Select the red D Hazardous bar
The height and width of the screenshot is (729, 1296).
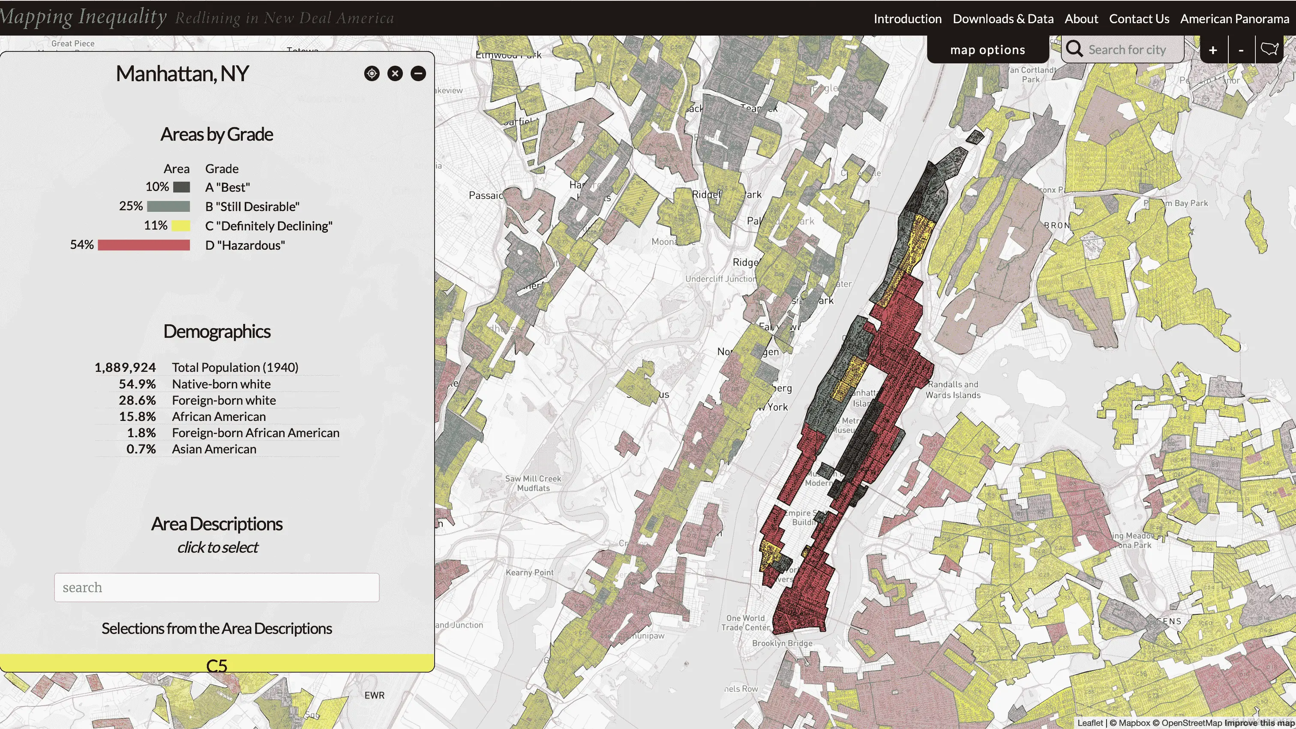(144, 245)
